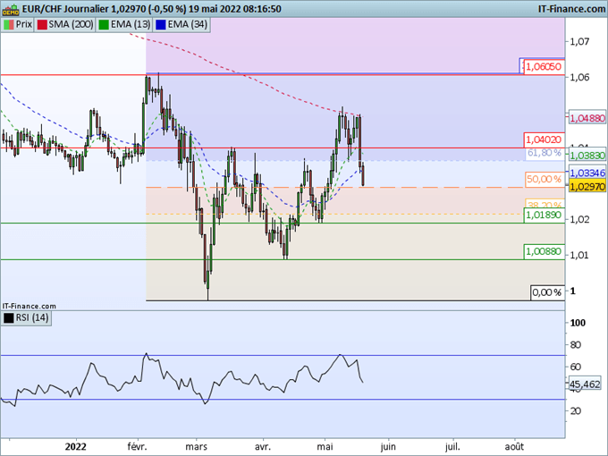The width and height of the screenshot is (608, 456).
Task: Open the RSI (14) indicator label
Action: 26,318
